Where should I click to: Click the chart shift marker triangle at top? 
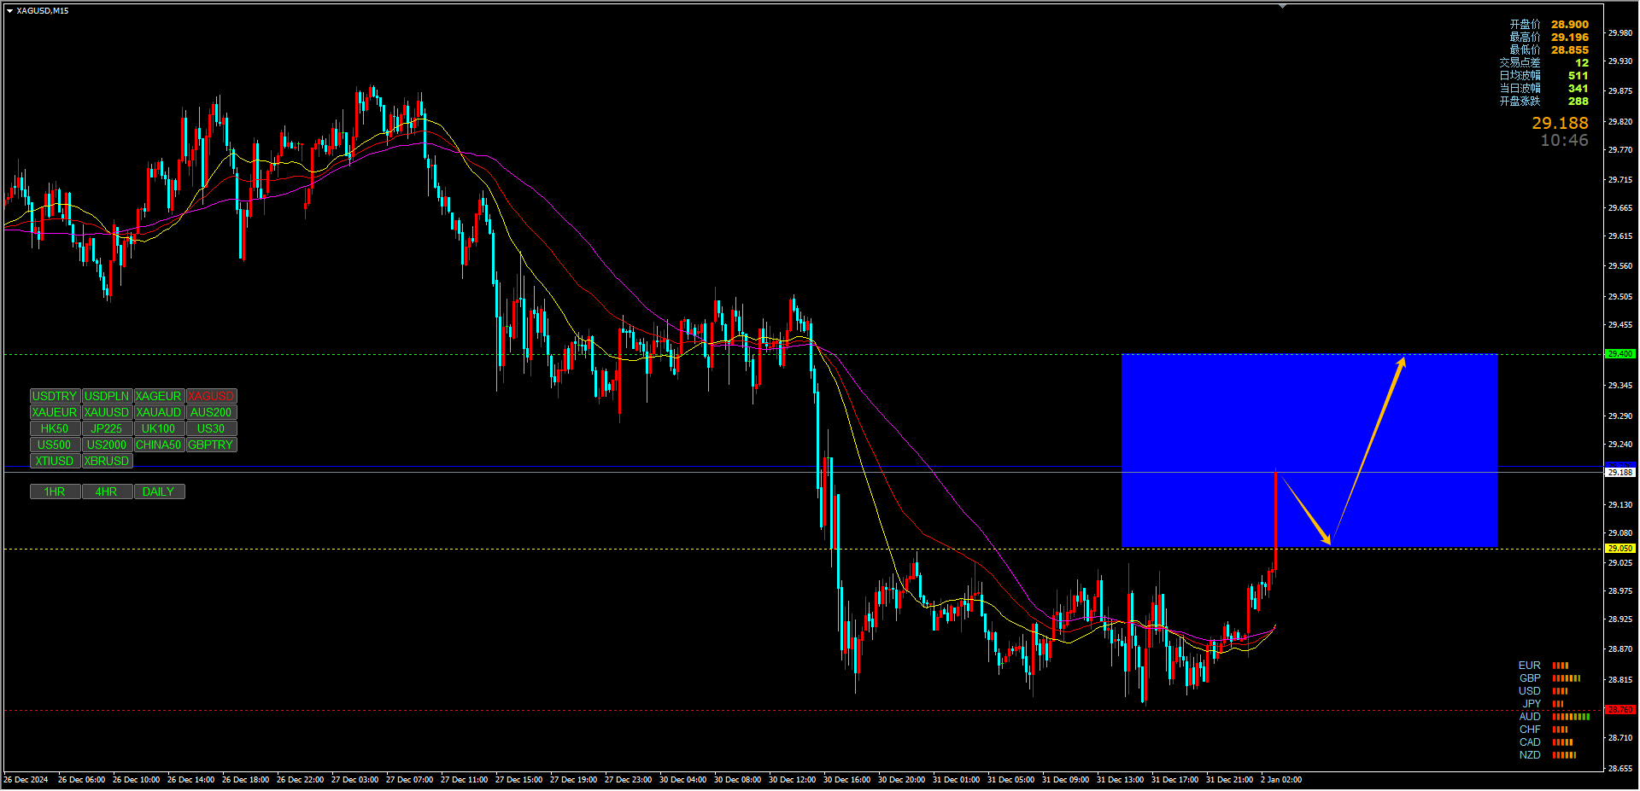pos(1282,6)
